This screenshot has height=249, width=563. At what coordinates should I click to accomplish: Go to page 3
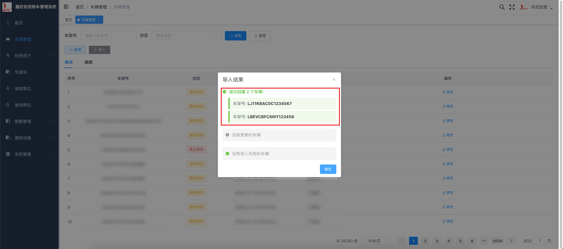[x=437, y=241]
